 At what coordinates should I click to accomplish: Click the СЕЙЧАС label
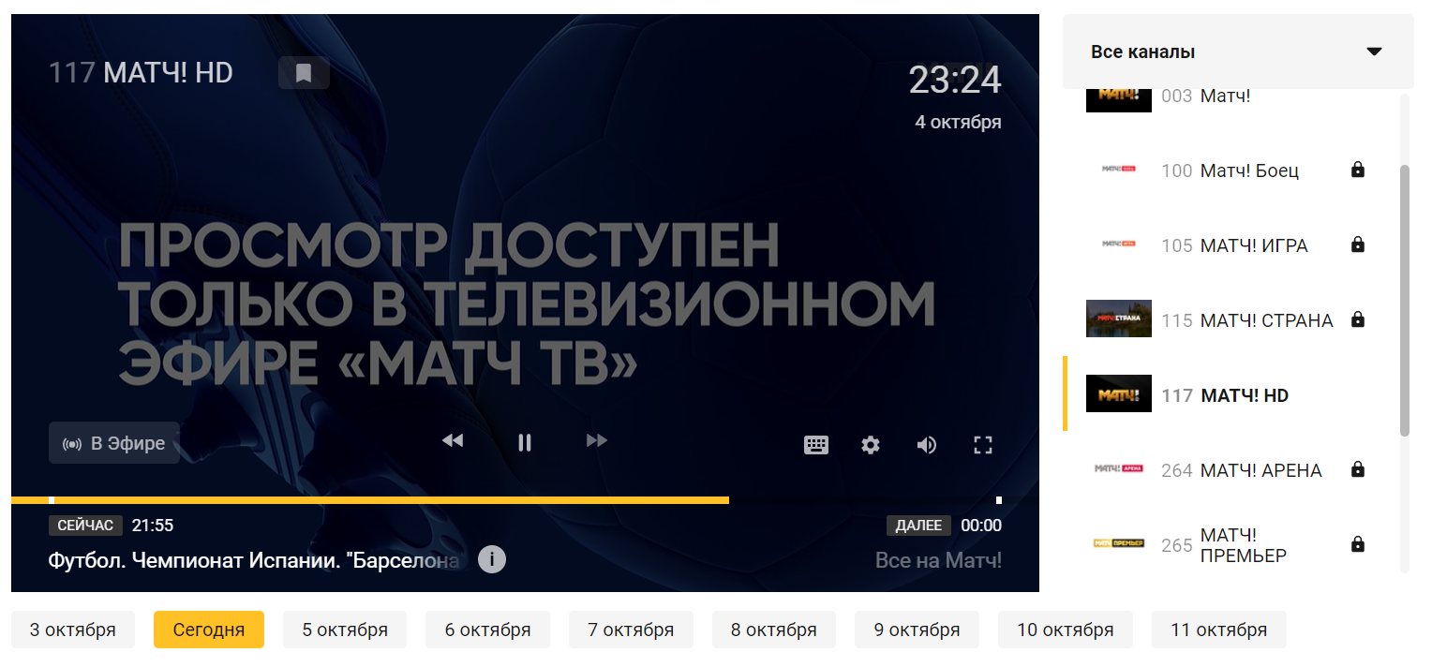[x=85, y=526]
